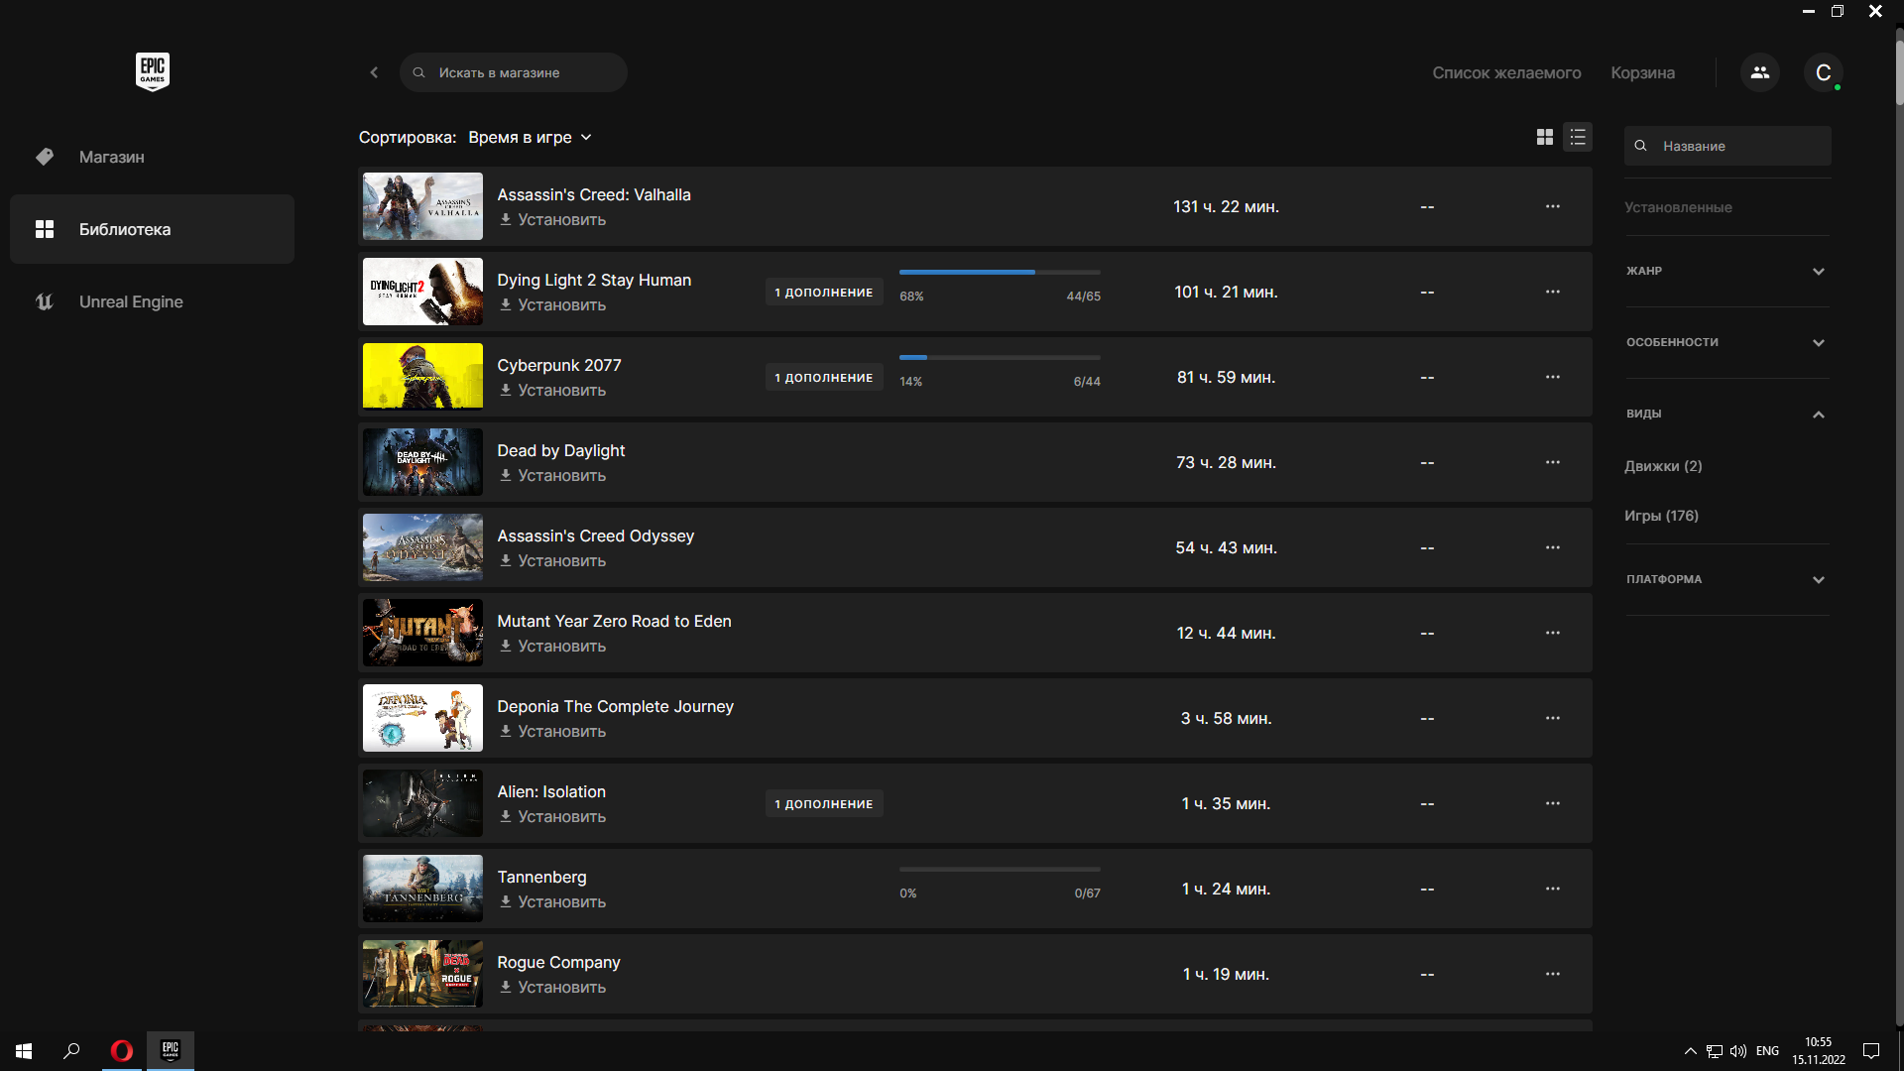
Task: Open the Unreal Engine section
Action: tap(152, 301)
